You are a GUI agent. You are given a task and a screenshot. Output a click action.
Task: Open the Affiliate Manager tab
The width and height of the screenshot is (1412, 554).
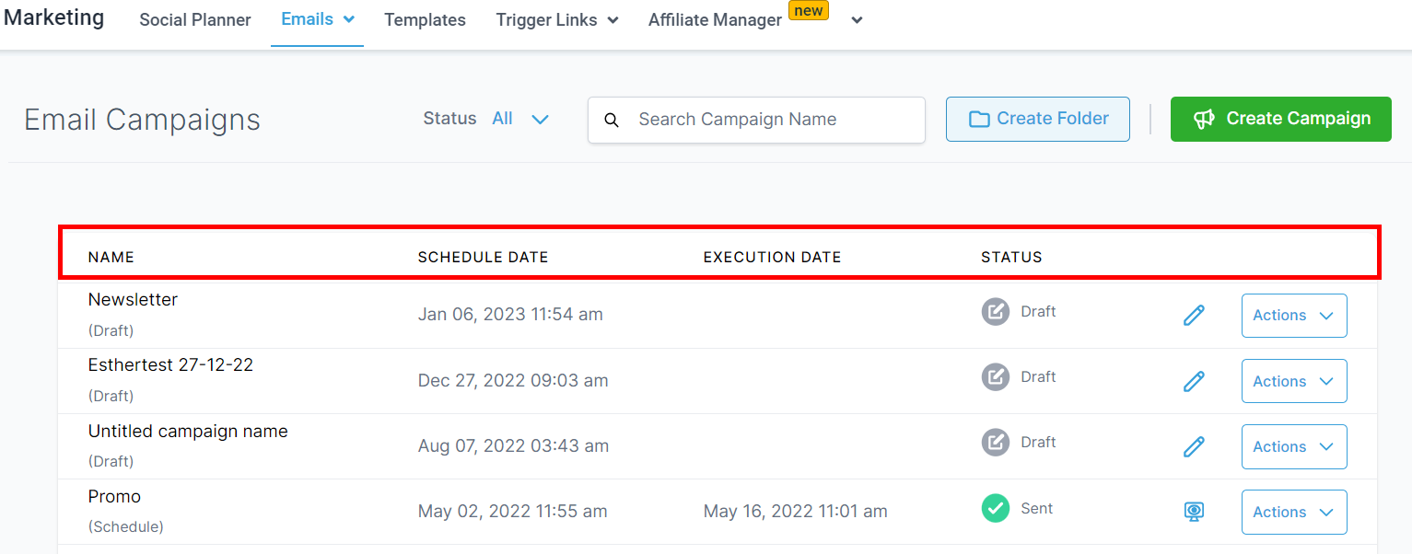[x=715, y=20]
